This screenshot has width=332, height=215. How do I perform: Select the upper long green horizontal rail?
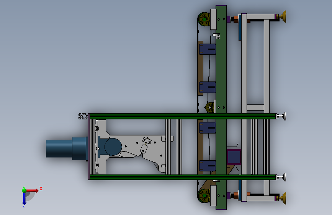183,116
